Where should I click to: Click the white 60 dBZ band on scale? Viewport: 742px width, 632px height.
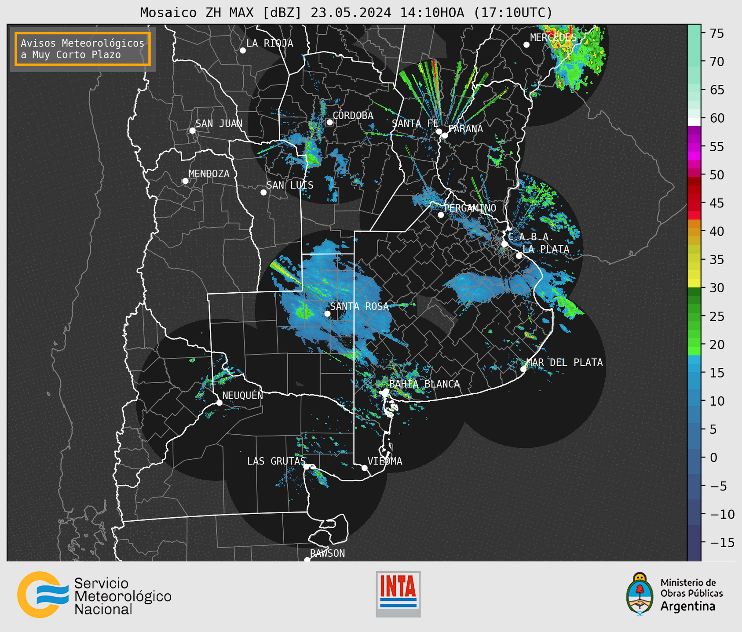coord(694,121)
